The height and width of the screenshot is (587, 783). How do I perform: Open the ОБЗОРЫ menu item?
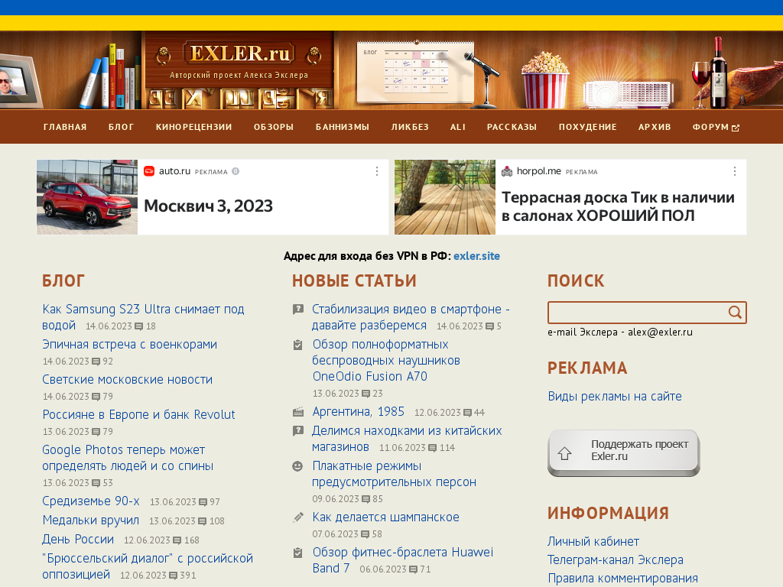coord(274,127)
